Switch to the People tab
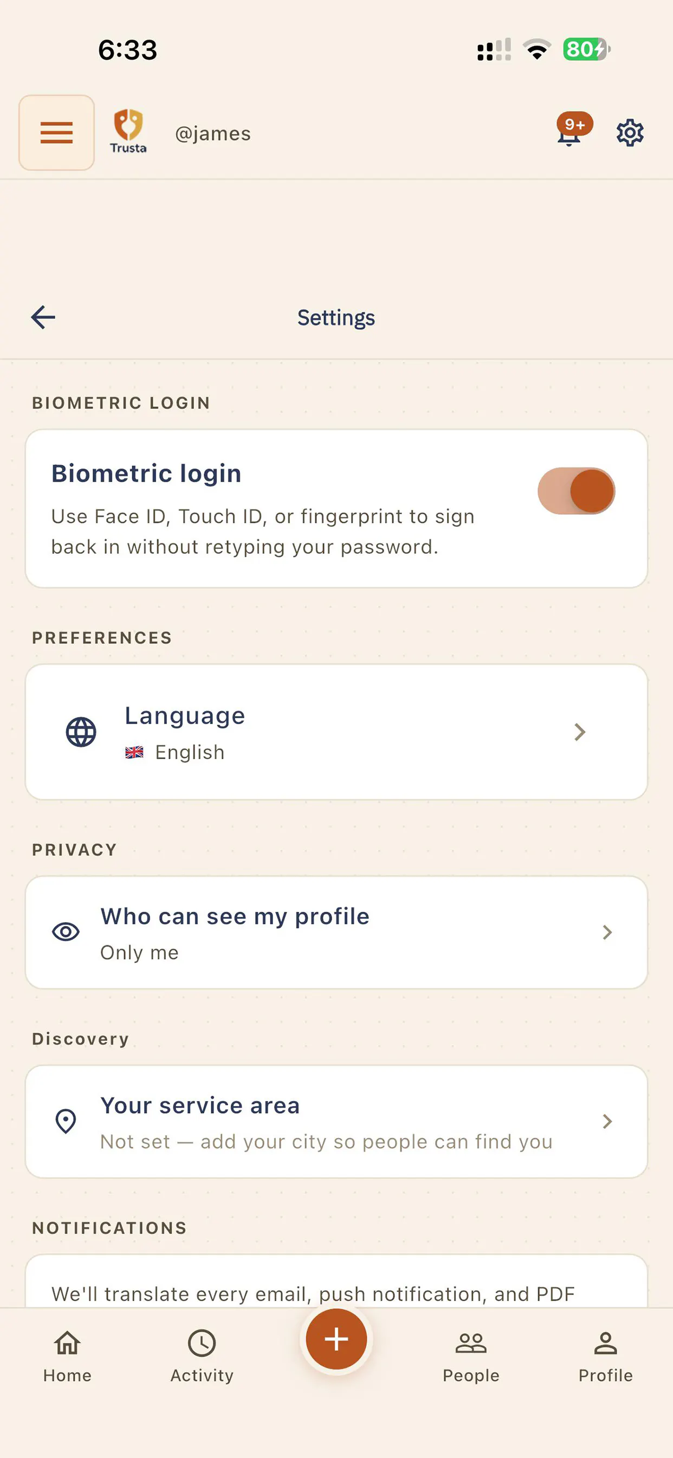673x1458 pixels. [471, 1356]
